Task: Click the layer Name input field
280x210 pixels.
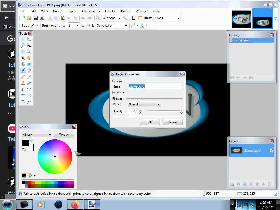Action: click(x=155, y=86)
